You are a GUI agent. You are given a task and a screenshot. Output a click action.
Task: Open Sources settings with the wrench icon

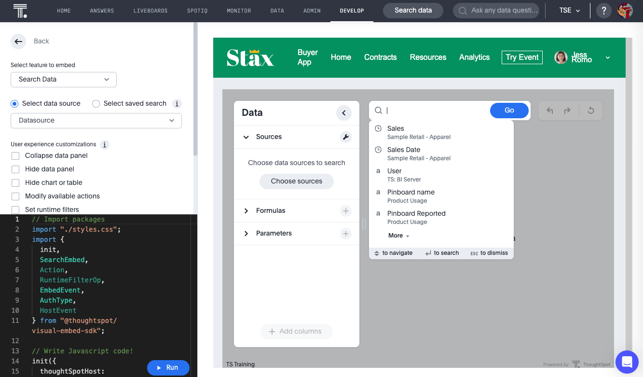[x=345, y=137]
